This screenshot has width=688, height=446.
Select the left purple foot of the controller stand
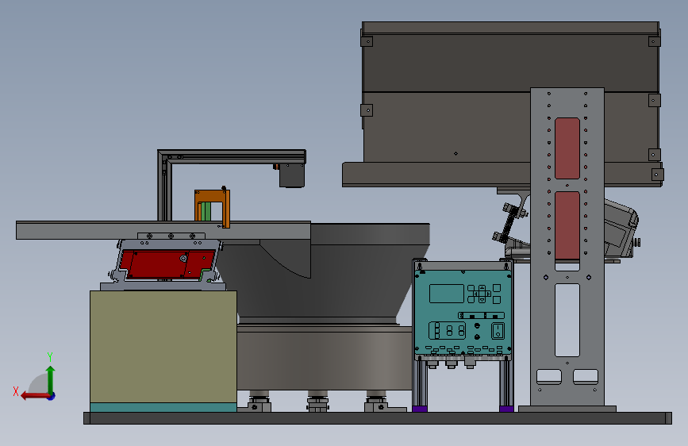pyautogui.click(x=420, y=409)
